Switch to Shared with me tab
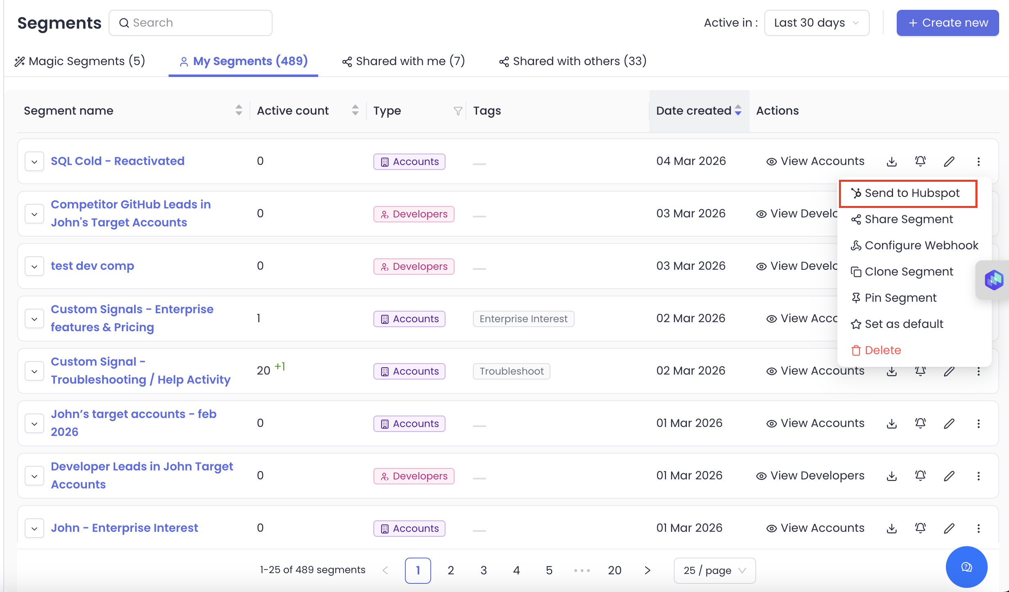The width and height of the screenshot is (1009, 592). click(x=403, y=61)
